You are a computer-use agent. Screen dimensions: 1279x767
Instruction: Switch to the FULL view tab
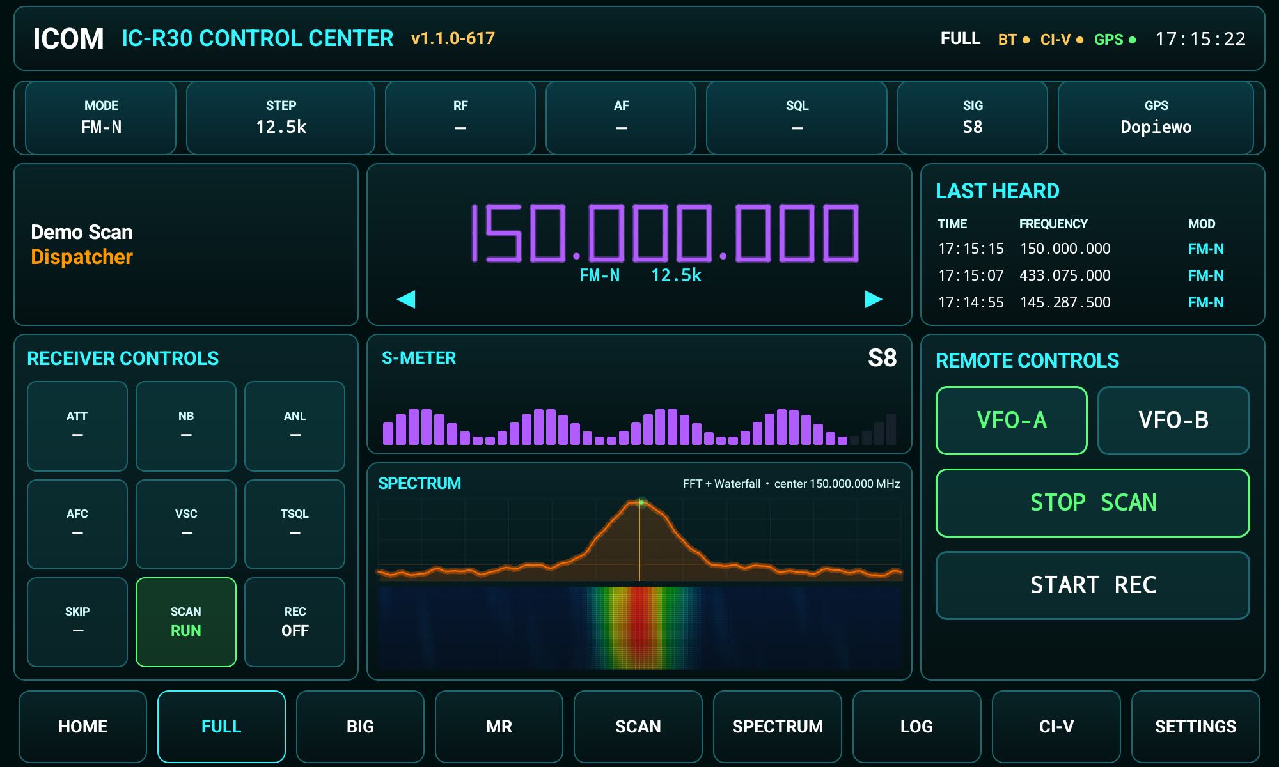(221, 727)
